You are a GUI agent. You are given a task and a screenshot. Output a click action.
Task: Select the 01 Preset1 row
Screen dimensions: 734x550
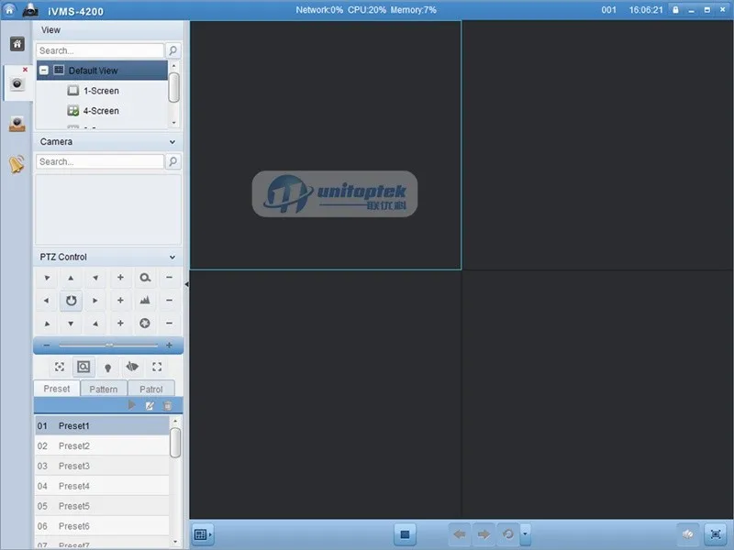pyautogui.click(x=102, y=425)
